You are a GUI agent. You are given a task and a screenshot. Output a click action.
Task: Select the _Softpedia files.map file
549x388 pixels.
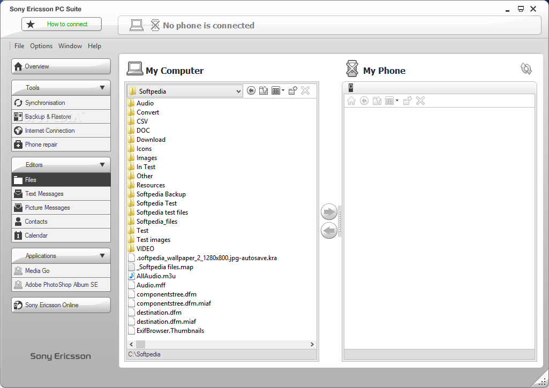point(161,267)
